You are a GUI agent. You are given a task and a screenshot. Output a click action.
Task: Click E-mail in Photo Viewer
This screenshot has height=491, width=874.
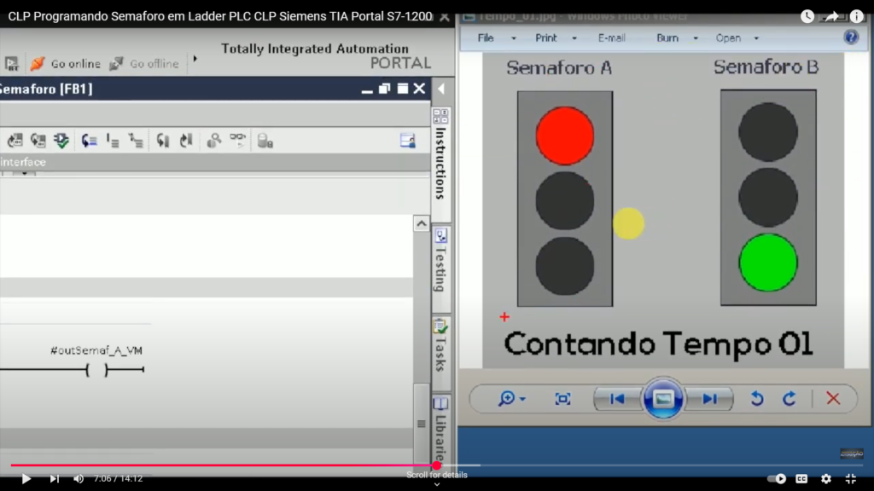click(611, 38)
